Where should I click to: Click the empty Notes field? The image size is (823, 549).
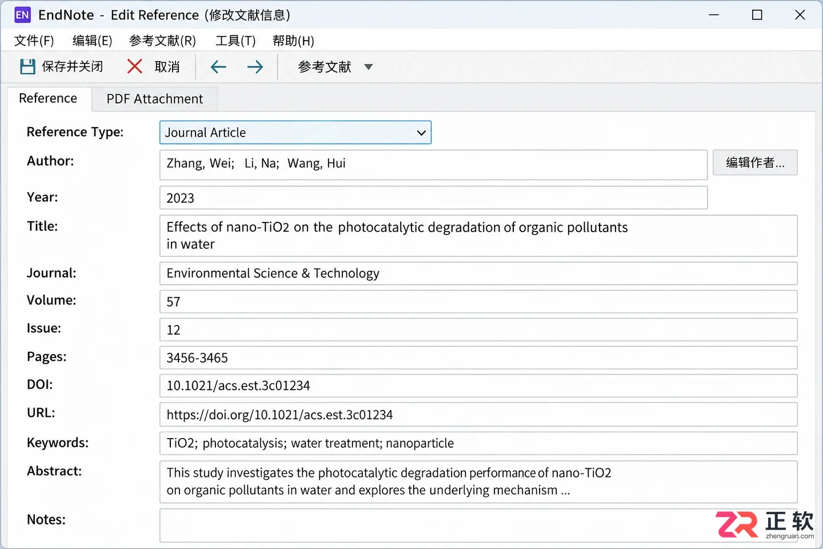click(x=478, y=526)
